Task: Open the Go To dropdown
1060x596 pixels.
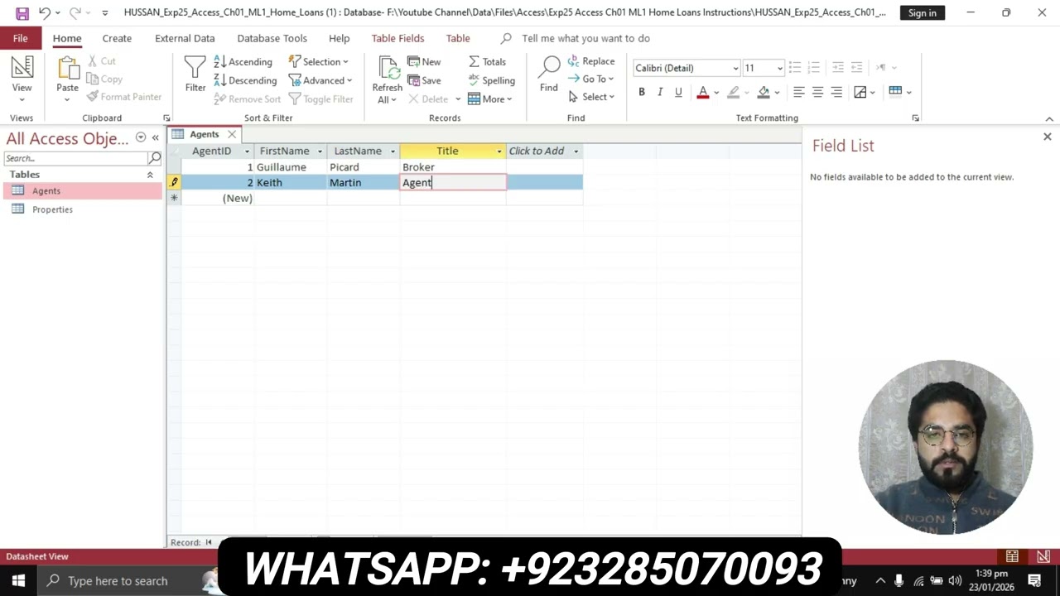Action: (x=590, y=79)
